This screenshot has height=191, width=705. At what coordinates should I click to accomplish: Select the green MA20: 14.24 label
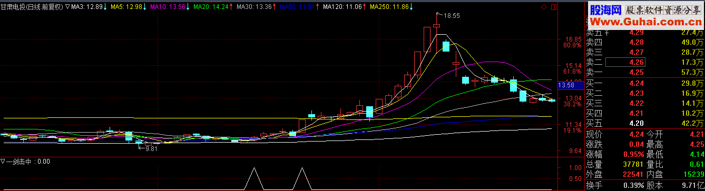click(x=211, y=7)
